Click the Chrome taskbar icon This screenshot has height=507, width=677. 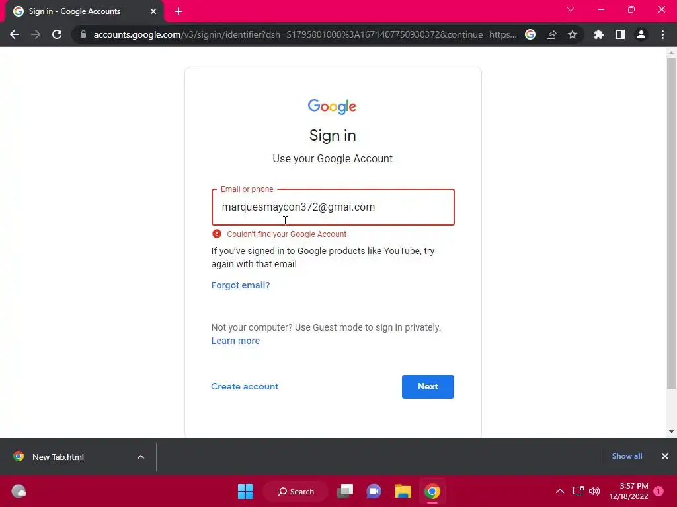coord(432,491)
